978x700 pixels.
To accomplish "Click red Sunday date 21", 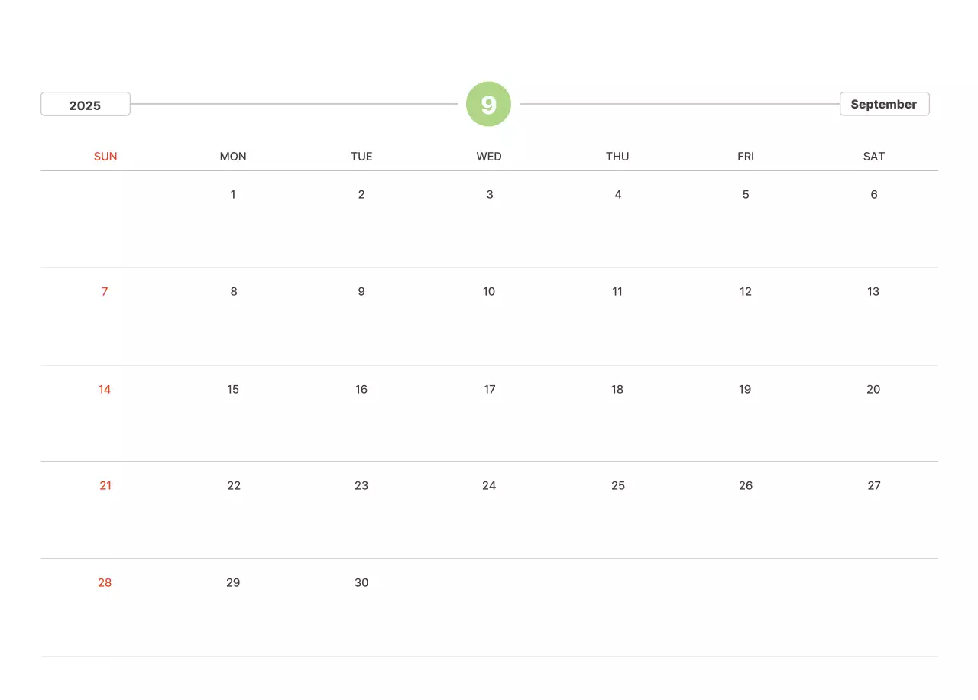I will (105, 486).
